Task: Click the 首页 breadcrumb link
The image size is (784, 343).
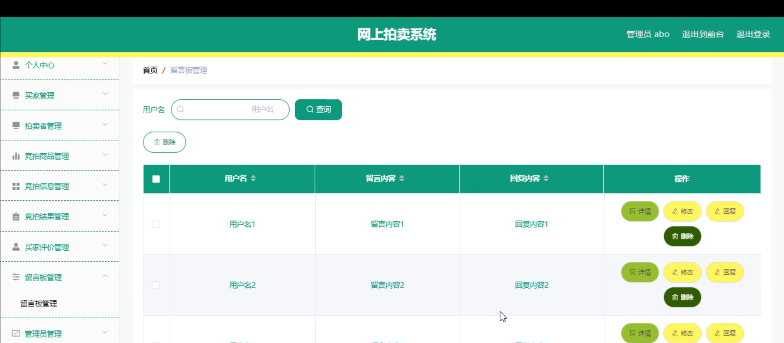Action: point(150,70)
